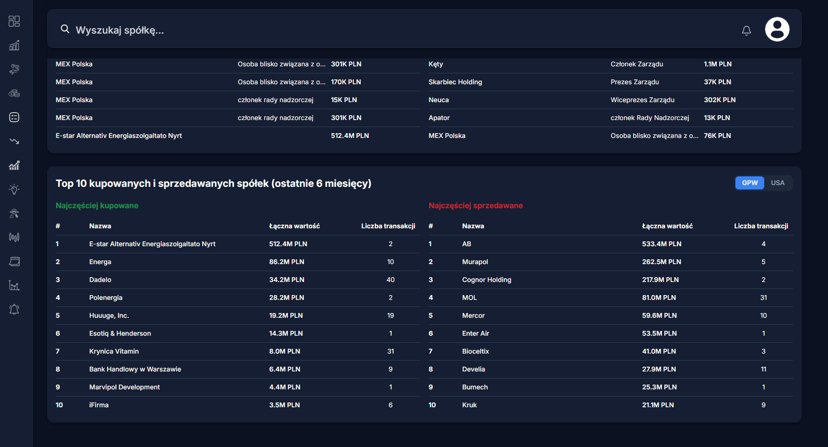Click the candlestick chart sidebar icon
Image resolution: width=828 pixels, height=447 pixels.
pyautogui.click(x=14, y=237)
